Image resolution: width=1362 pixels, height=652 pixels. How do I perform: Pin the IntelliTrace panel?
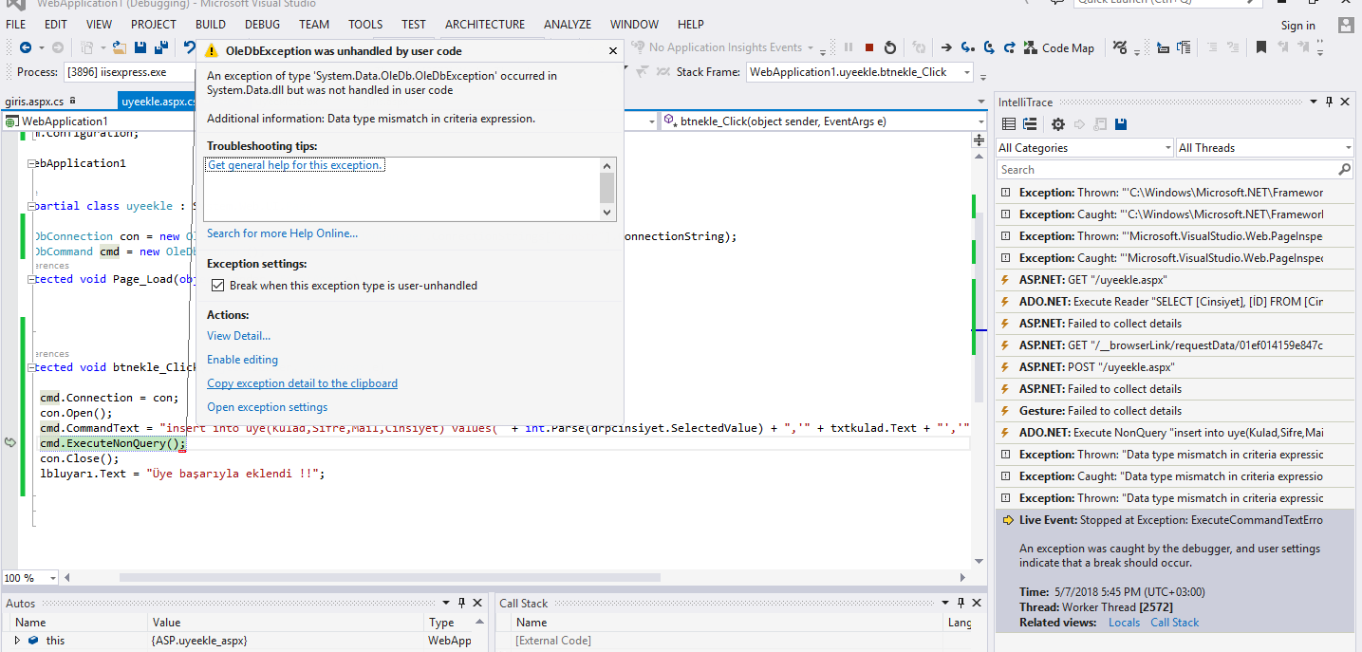(1330, 102)
